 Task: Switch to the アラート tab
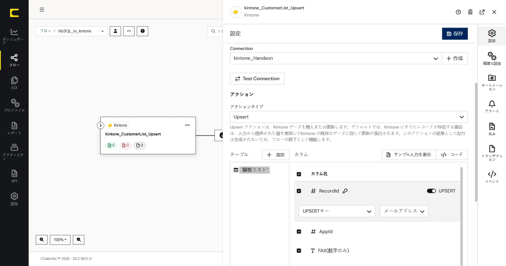[x=492, y=107]
